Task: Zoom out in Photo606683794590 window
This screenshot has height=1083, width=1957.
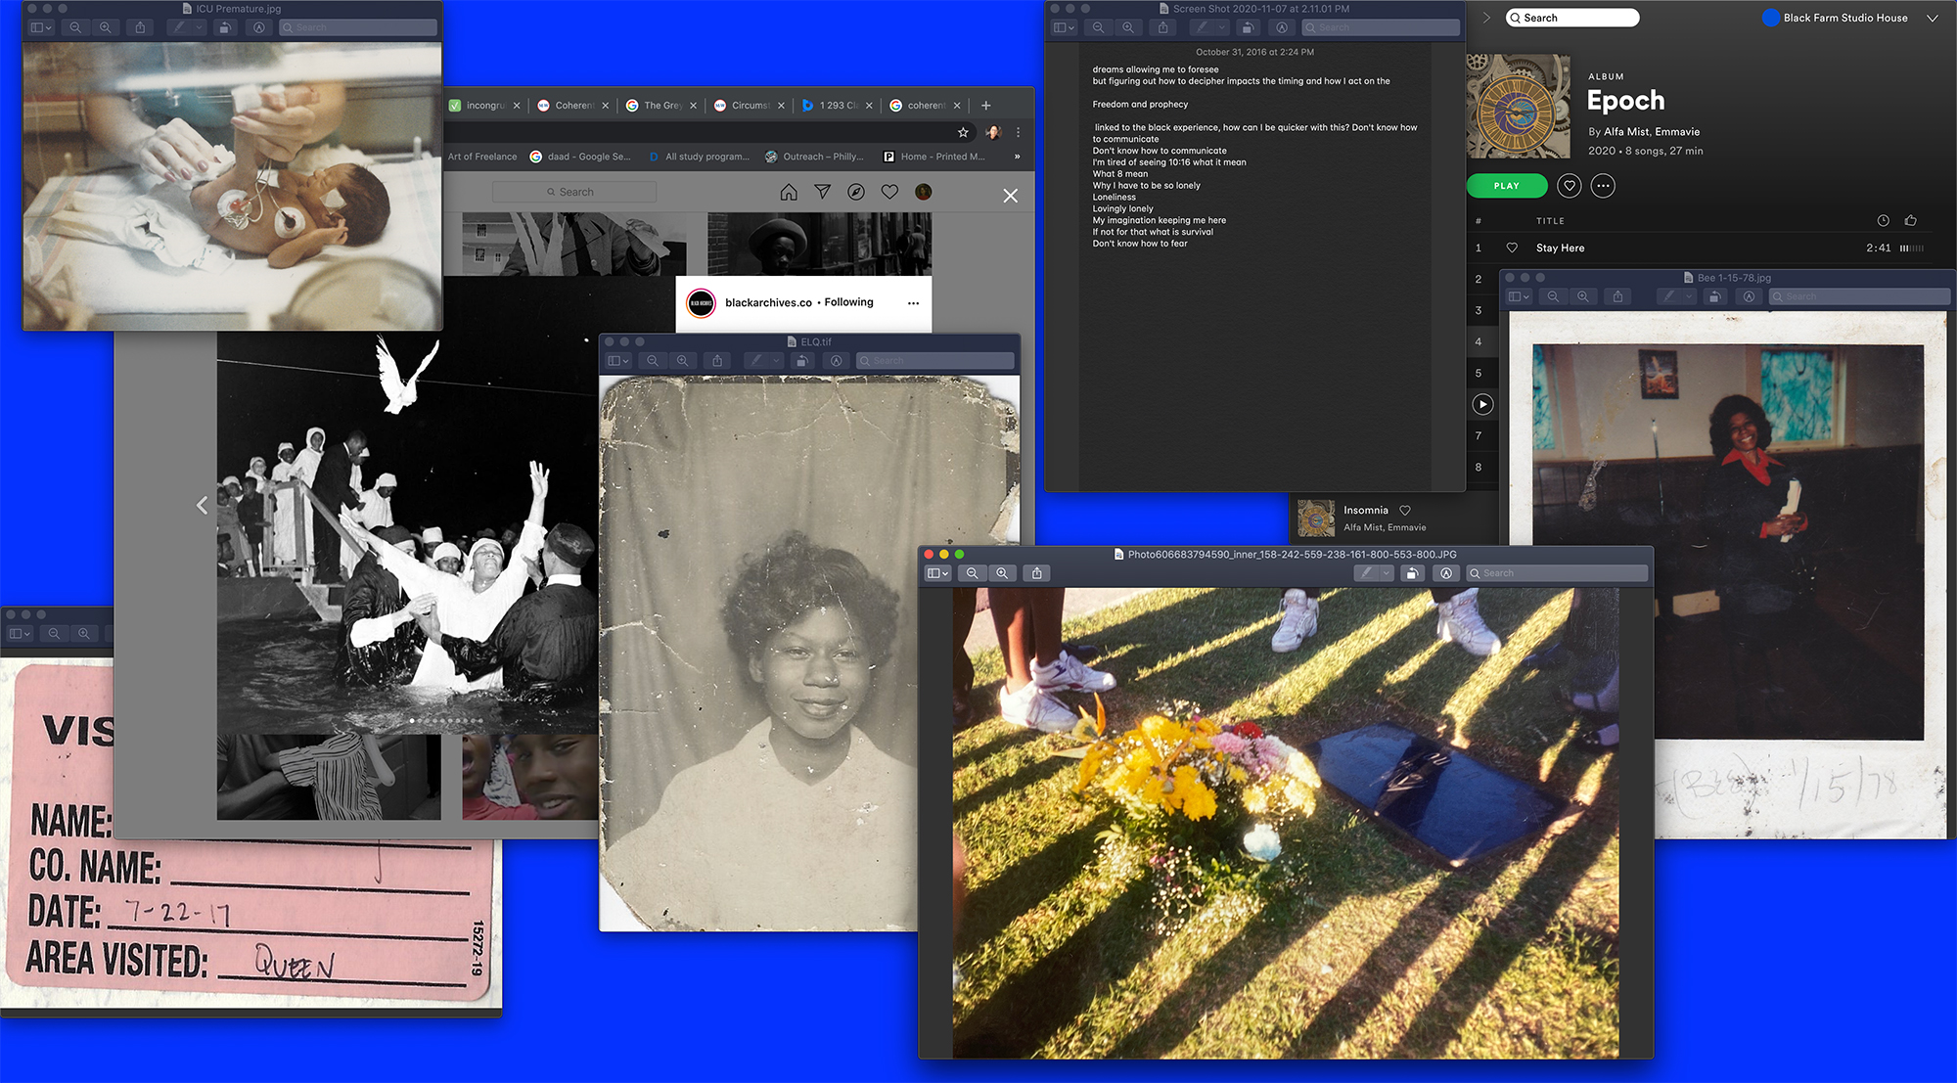Action: [972, 573]
